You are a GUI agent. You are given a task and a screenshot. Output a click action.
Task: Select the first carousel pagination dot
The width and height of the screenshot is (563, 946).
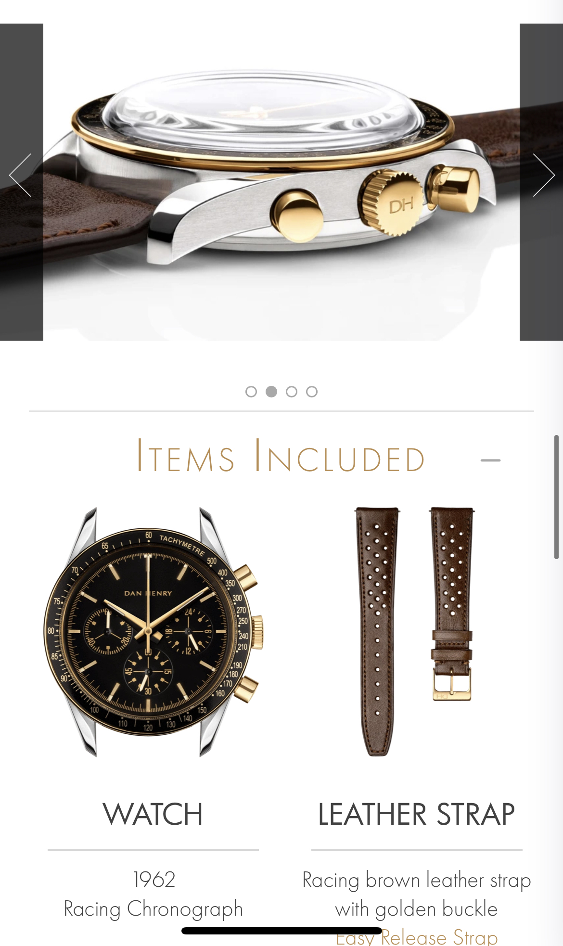pyautogui.click(x=251, y=392)
